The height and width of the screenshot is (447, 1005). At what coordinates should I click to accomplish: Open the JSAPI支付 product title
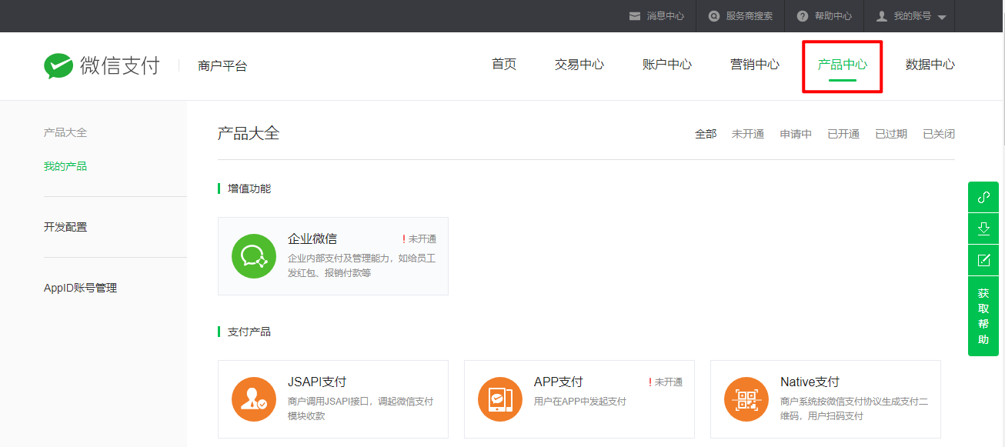pyautogui.click(x=317, y=382)
